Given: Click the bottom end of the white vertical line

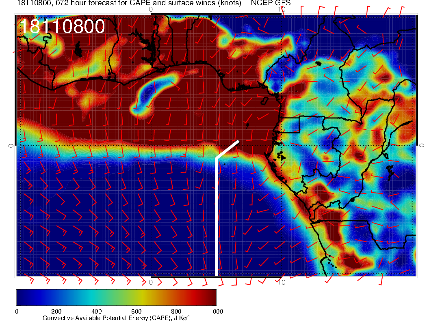Looking at the screenshot, I should click(x=216, y=274).
